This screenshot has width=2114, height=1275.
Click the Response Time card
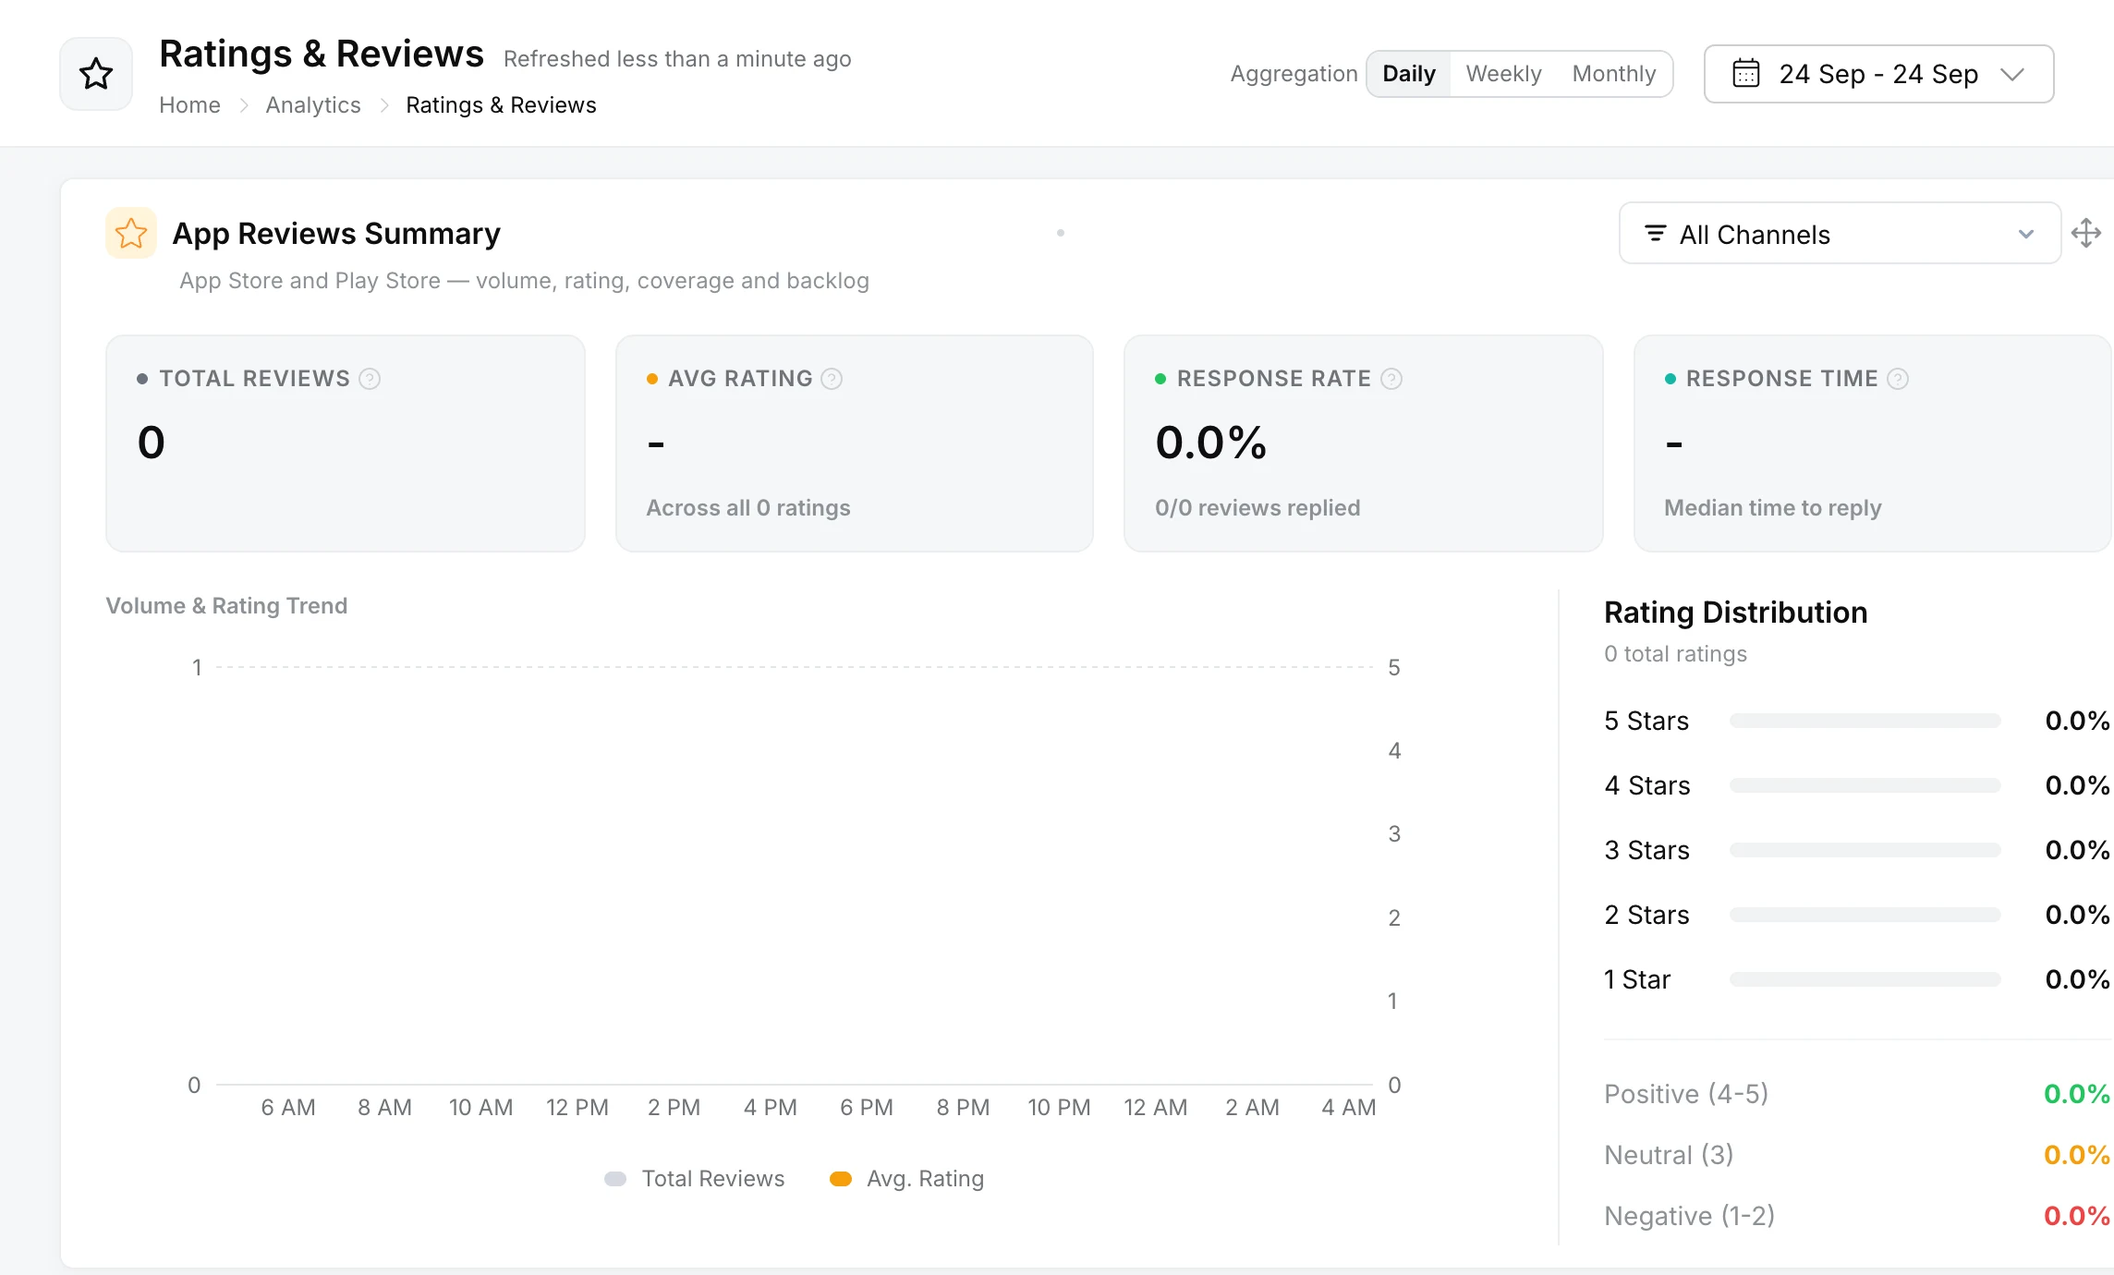tap(1873, 443)
